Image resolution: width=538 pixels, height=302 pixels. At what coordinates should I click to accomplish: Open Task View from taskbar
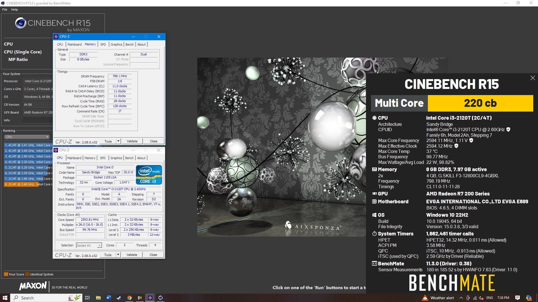pos(87,298)
